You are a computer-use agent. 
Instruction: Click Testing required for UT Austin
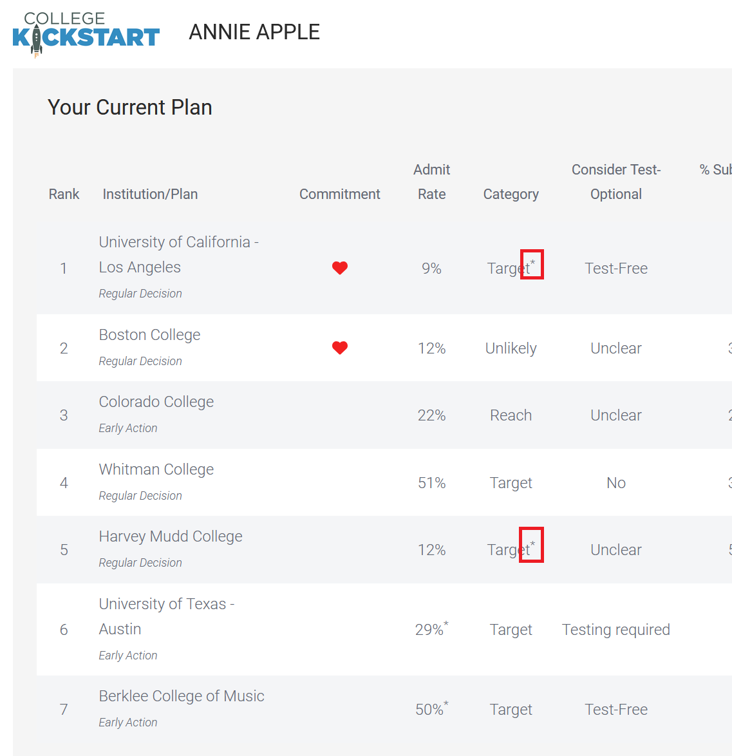616,629
